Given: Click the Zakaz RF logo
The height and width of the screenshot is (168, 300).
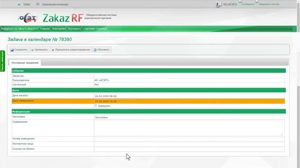Looking at the screenshot, I should pos(63,18).
